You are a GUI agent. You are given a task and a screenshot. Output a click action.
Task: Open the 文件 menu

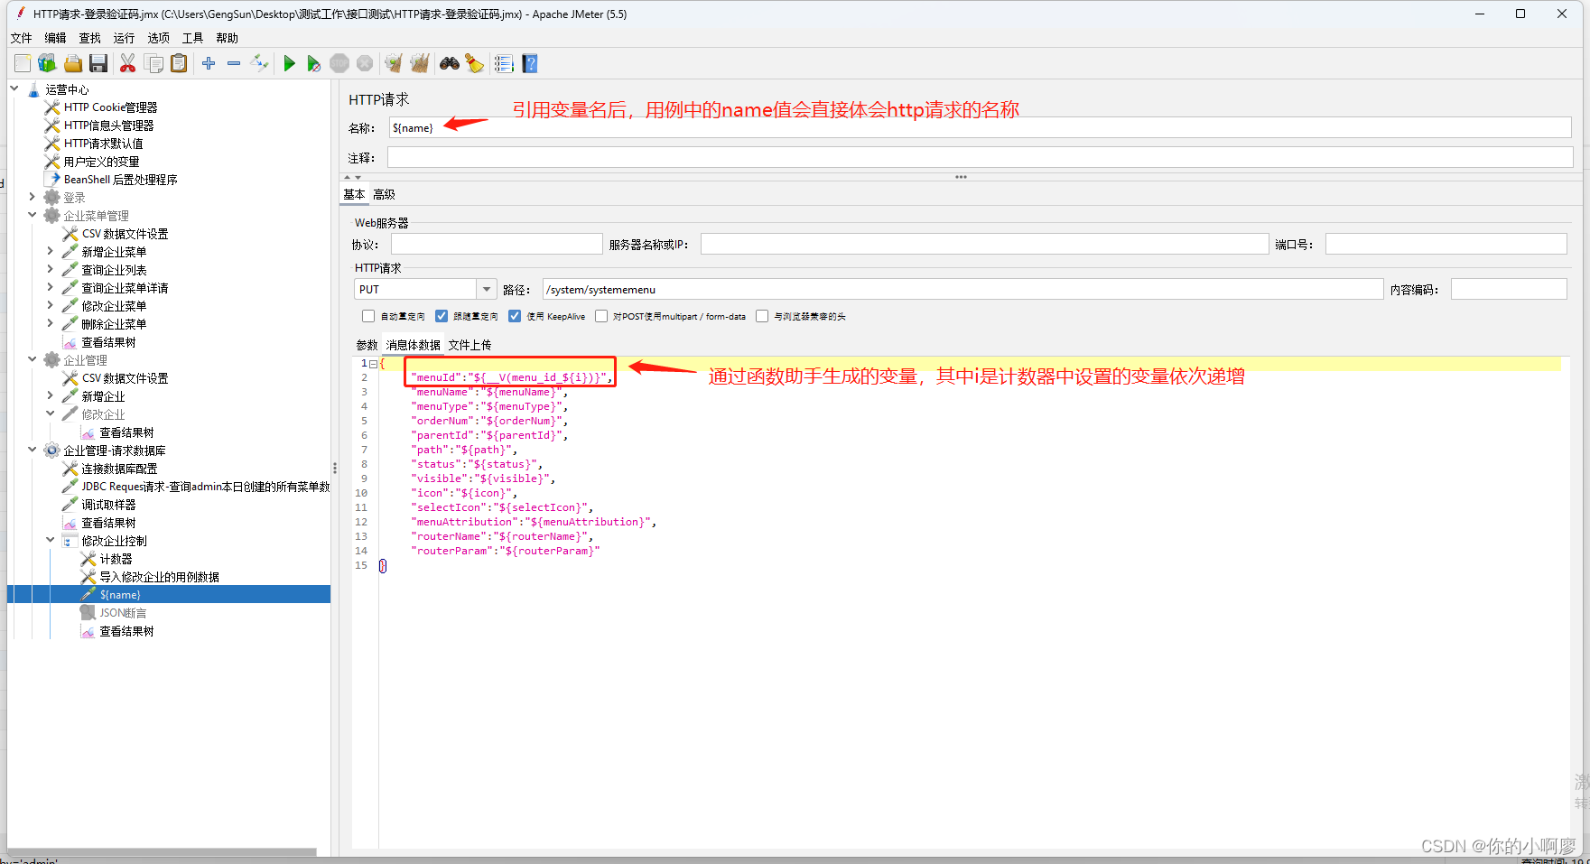(21, 38)
